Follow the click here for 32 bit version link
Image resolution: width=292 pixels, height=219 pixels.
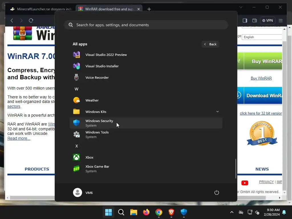[261, 113]
